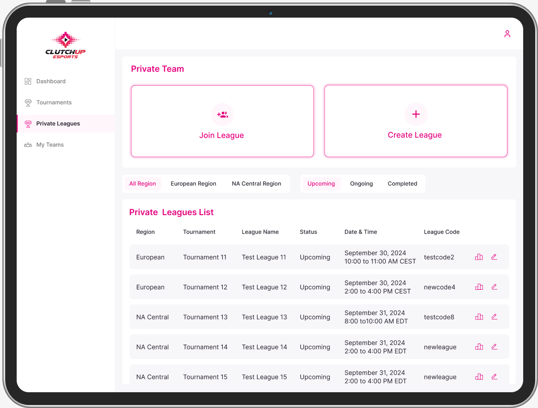Click Tournament 11 cell

point(205,257)
